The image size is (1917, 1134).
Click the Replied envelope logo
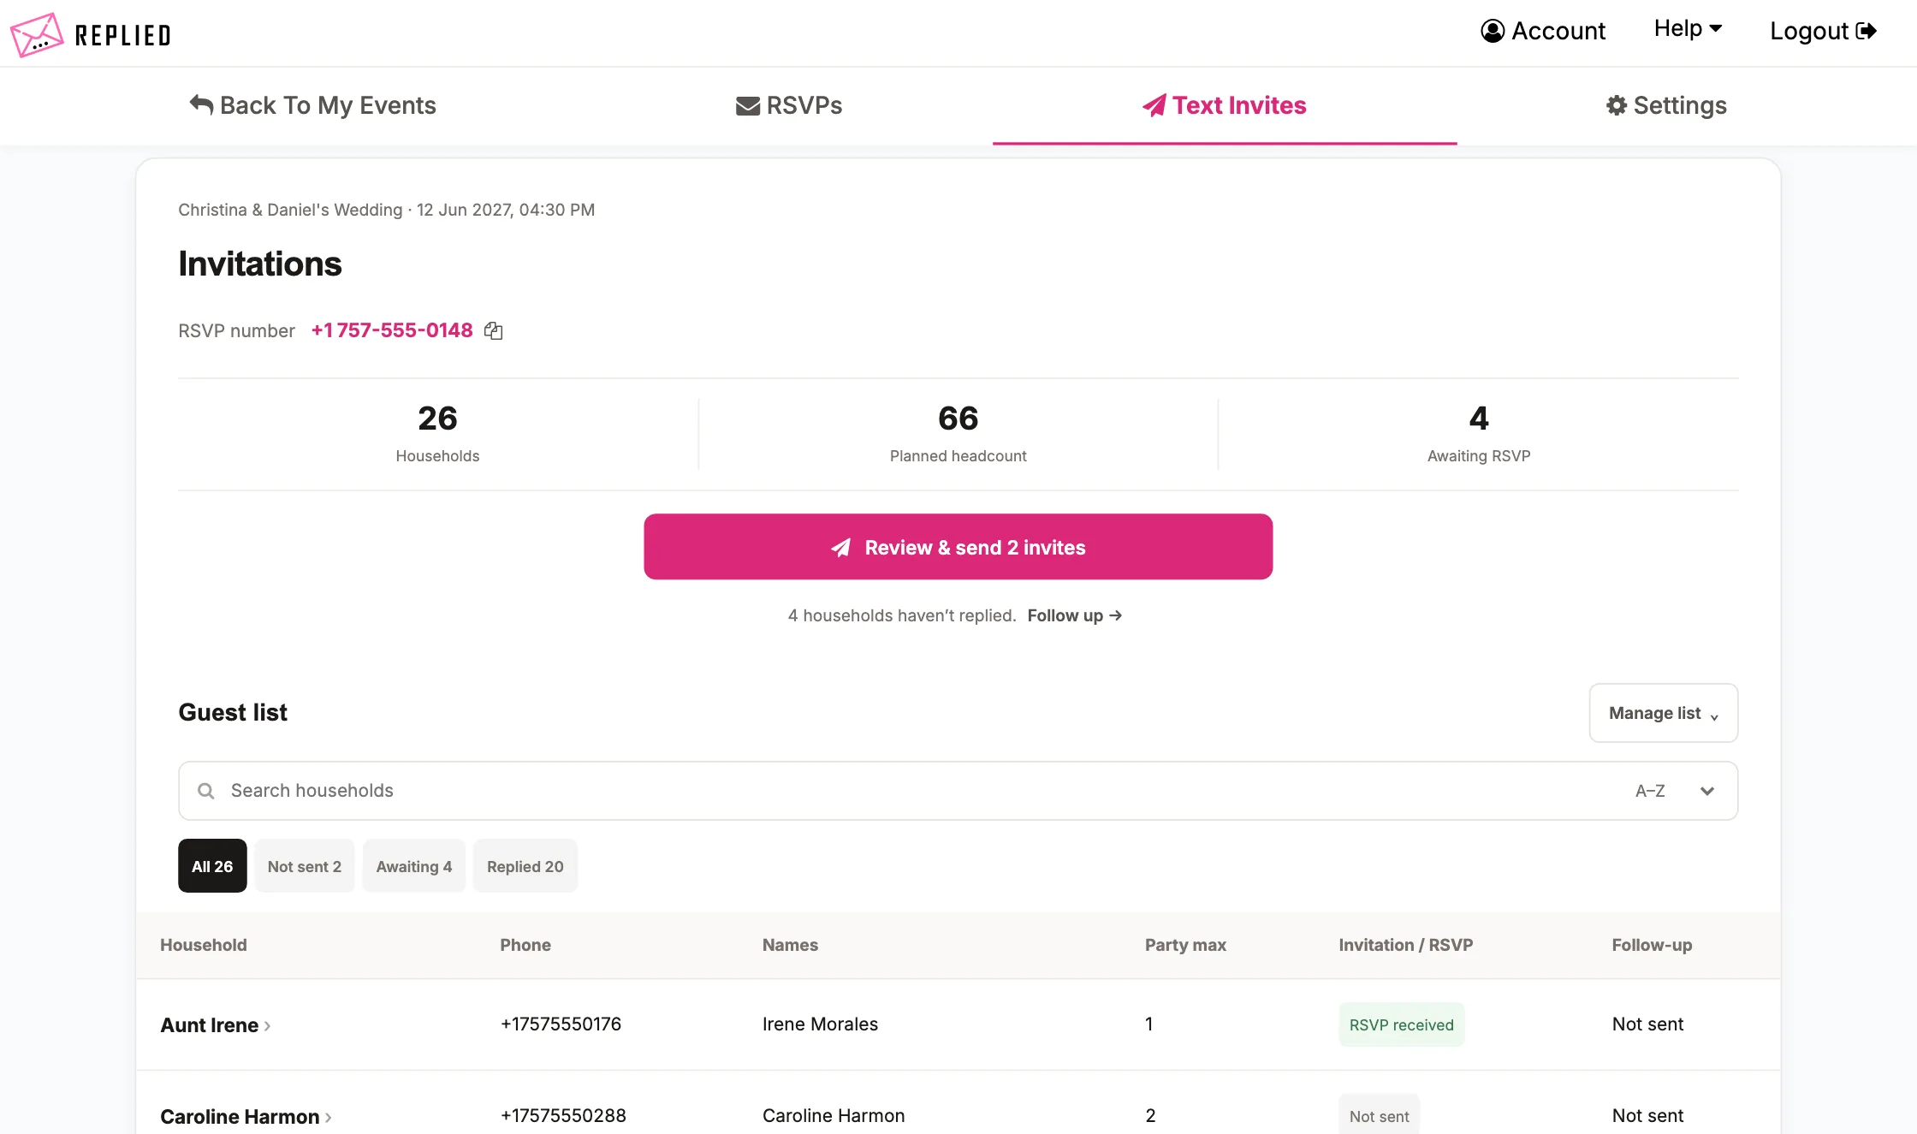(x=37, y=34)
